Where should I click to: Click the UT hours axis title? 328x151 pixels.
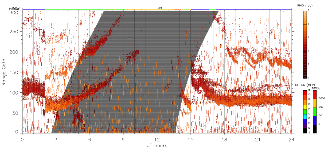[157, 145]
